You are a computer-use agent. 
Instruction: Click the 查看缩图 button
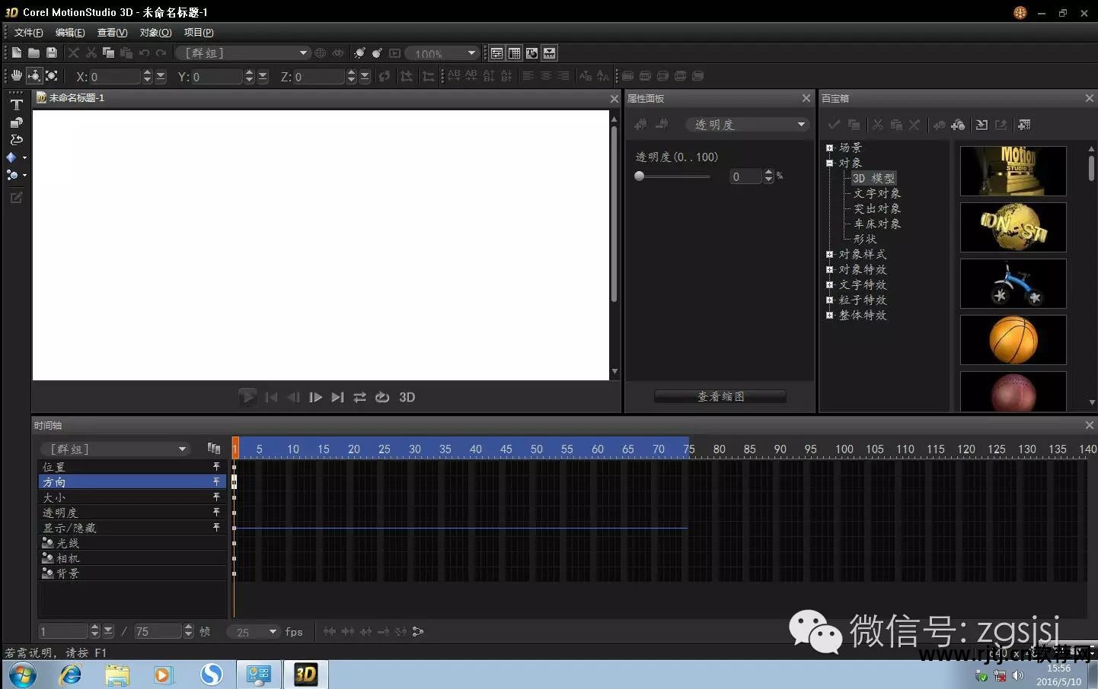[x=720, y=396]
